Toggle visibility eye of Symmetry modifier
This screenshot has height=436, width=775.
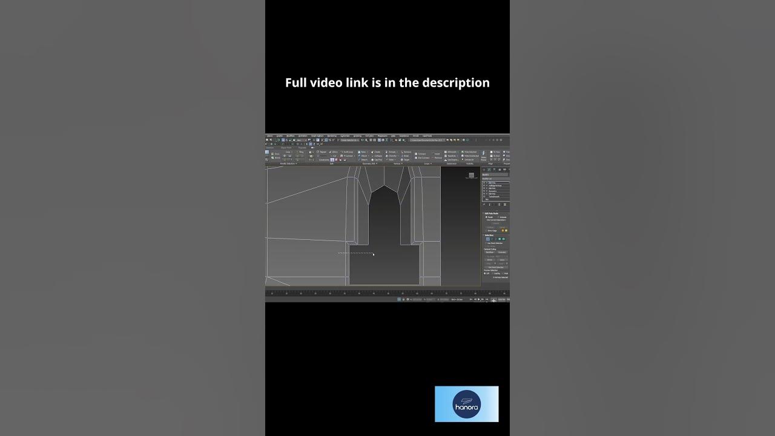(x=484, y=191)
